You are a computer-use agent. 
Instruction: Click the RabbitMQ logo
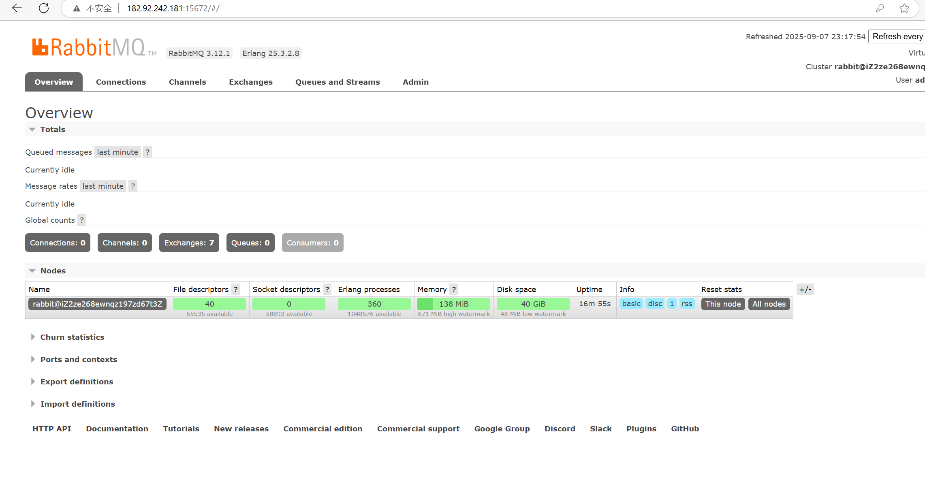tap(94, 47)
